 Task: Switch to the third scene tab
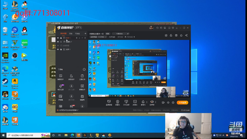pyautogui.click(x=77, y=34)
